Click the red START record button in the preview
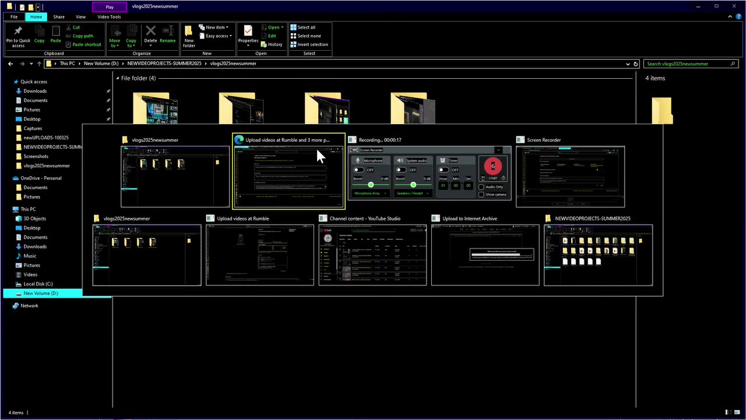This screenshot has height=420, width=746. (492, 167)
